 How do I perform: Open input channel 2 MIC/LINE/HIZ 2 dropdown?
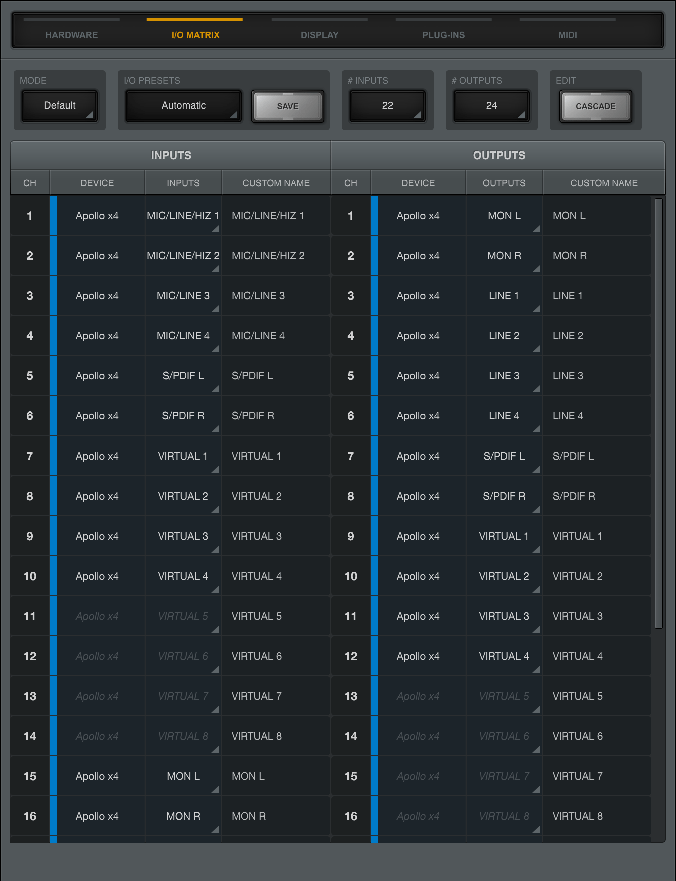point(183,256)
